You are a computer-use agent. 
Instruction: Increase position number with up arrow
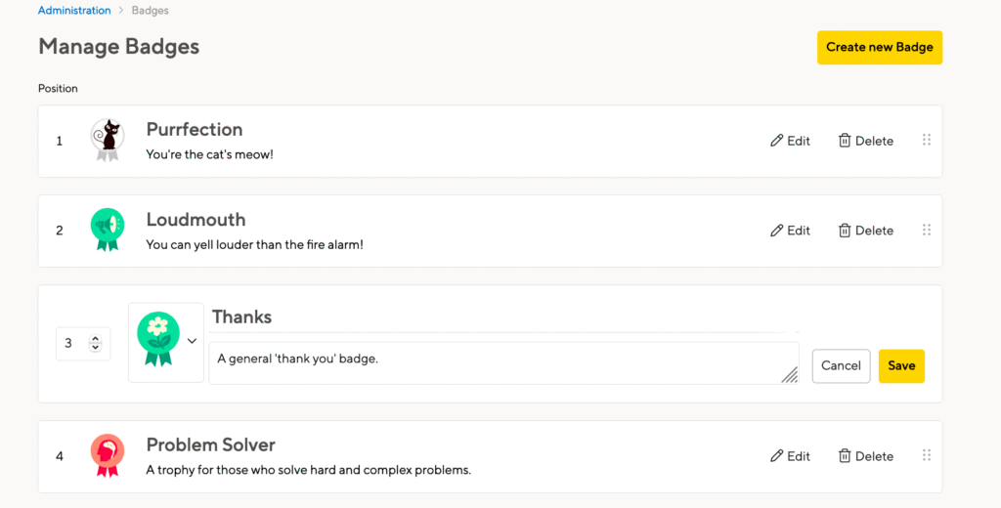tap(95, 339)
